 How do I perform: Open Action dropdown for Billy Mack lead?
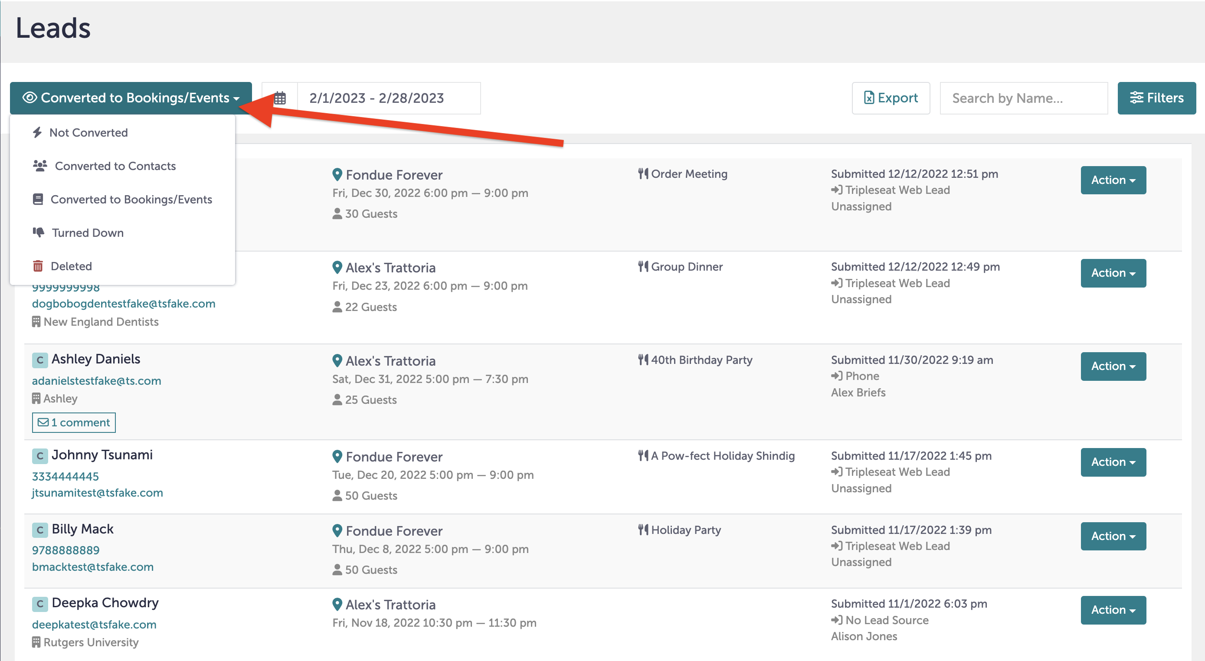1113,536
